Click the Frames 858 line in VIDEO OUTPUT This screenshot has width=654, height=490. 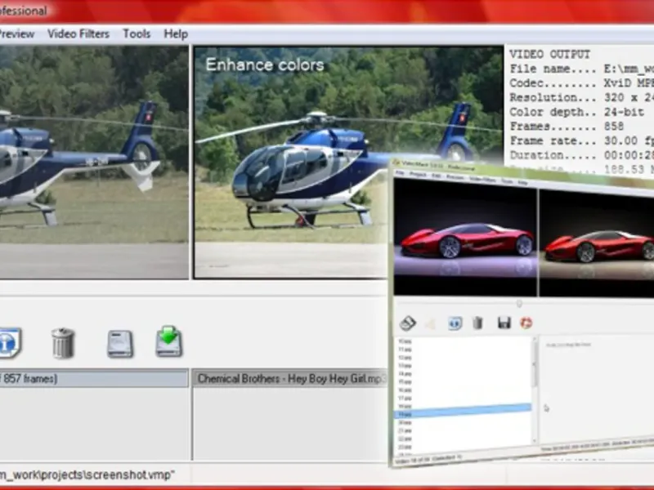[567, 127]
